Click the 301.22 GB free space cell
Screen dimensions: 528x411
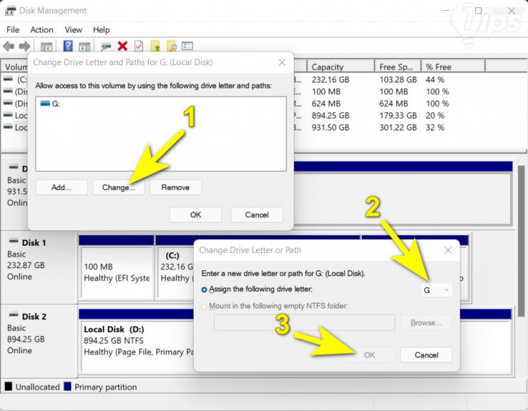point(398,128)
